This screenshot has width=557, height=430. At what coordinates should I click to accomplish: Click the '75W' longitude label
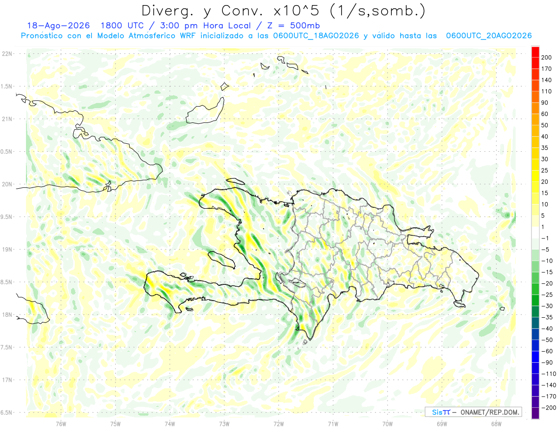click(x=116, y=423)
